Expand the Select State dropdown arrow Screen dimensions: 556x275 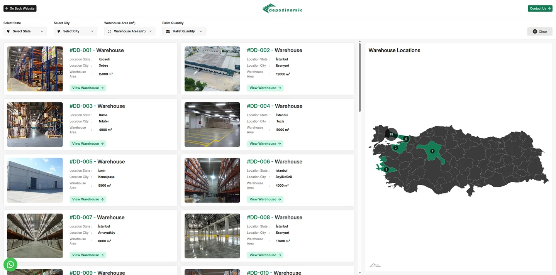click(42, 31)
